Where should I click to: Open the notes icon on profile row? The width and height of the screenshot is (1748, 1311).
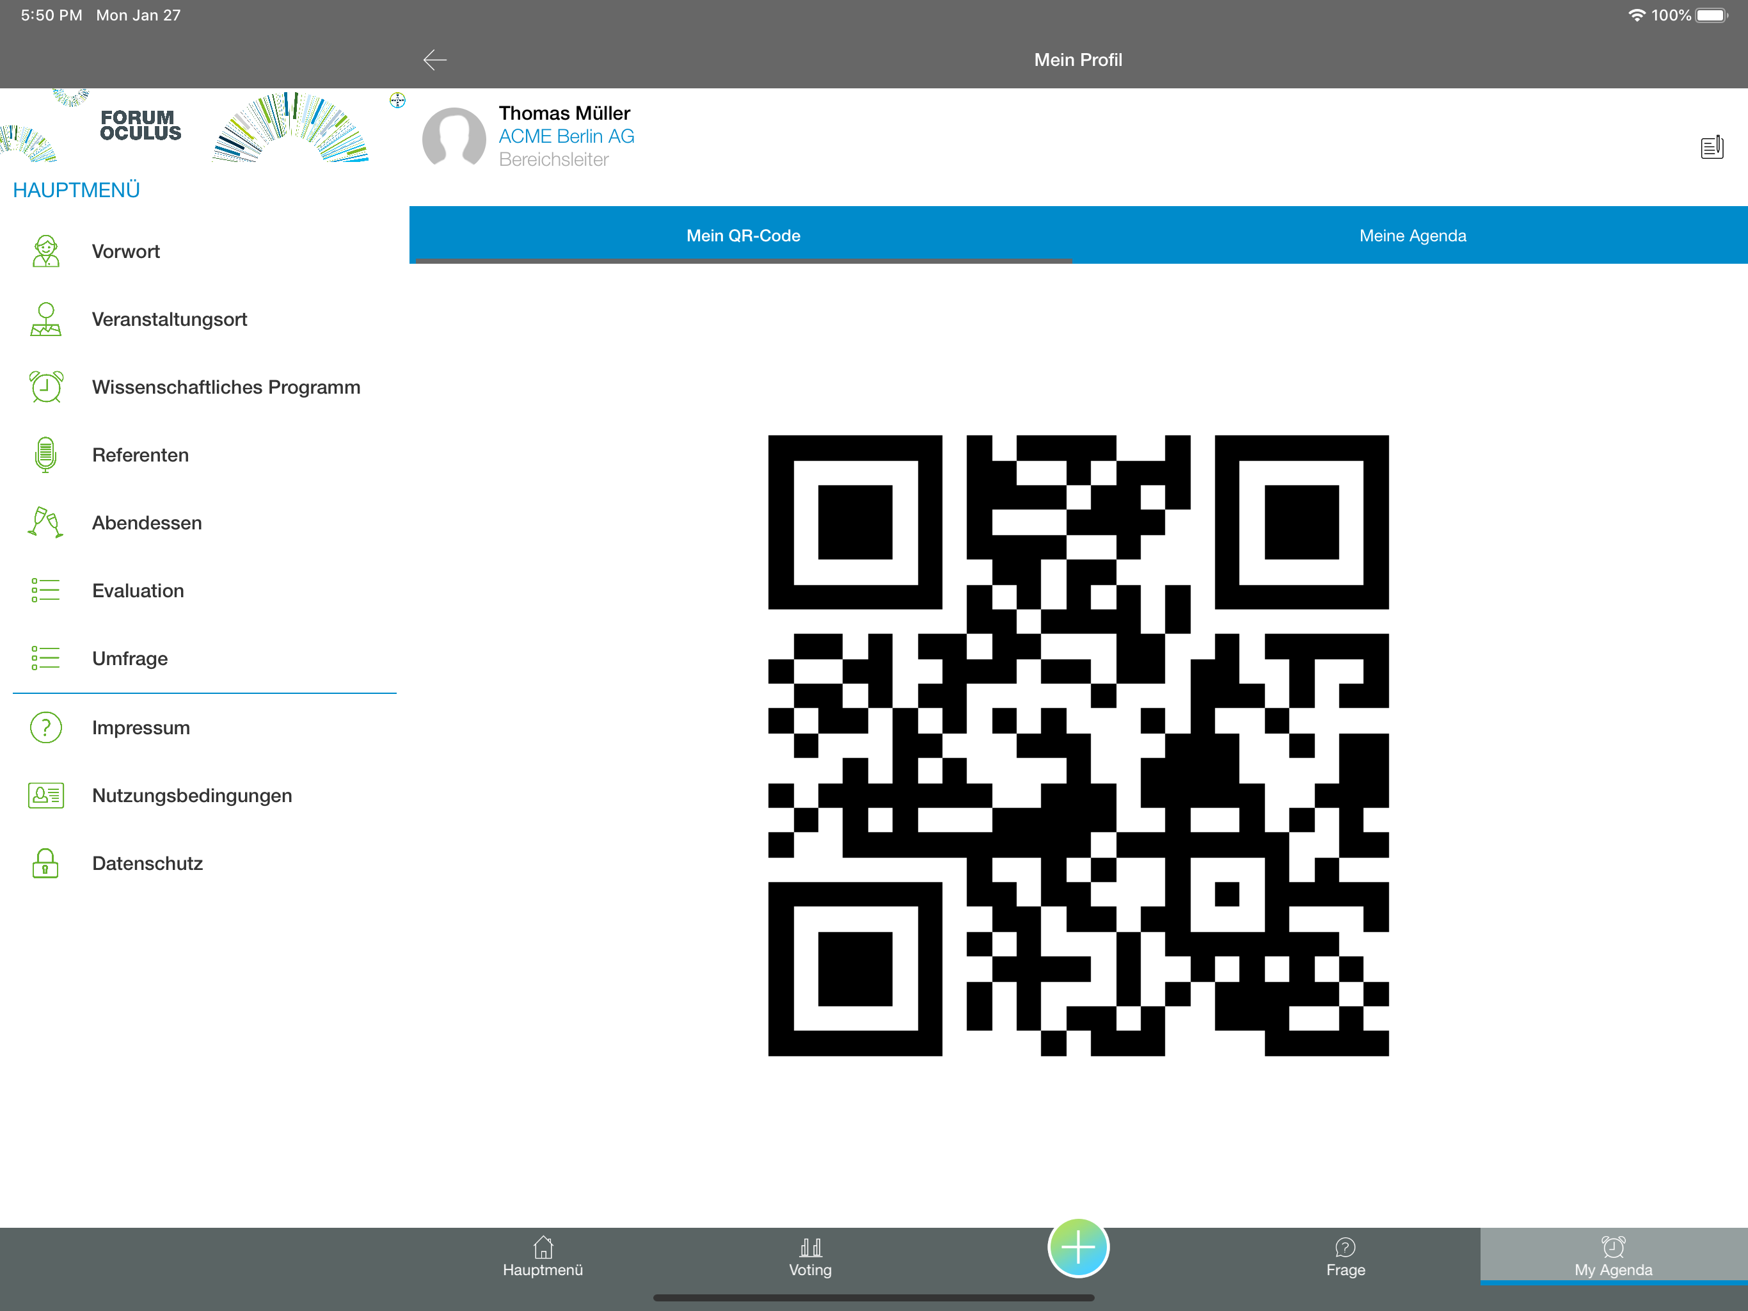tap(1712, 147)
